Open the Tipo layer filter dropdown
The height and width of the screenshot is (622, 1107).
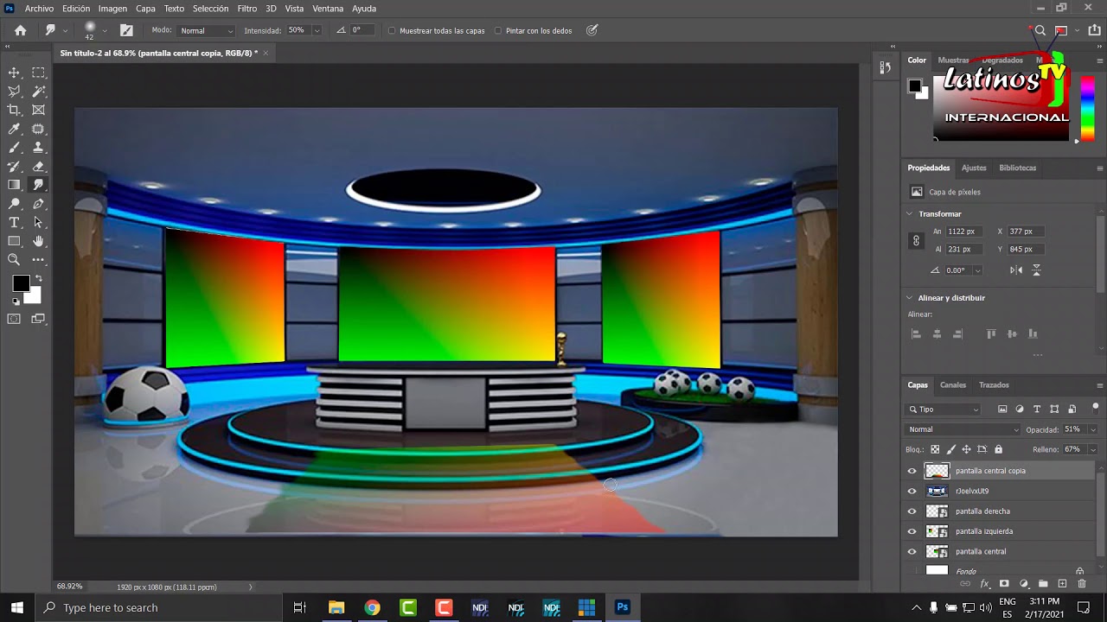[x=944, y=409]
